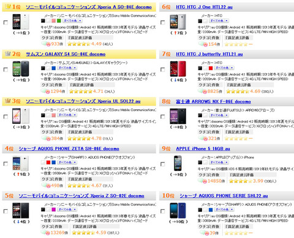Click the review bubble icon beside 498件
The width and height of the screenshot is (294, 238).
point(46,186)
